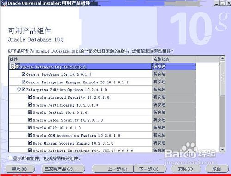This screenshot has width=231, height=176.
Task: Select Oracle OLAP 10.2.0.1.0 row text
Action: click(57, 128)
